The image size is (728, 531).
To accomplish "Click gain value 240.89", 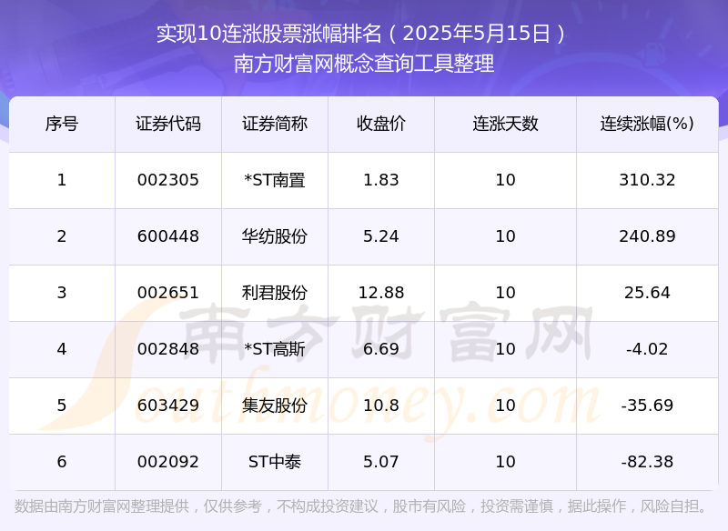I will 647,236.
